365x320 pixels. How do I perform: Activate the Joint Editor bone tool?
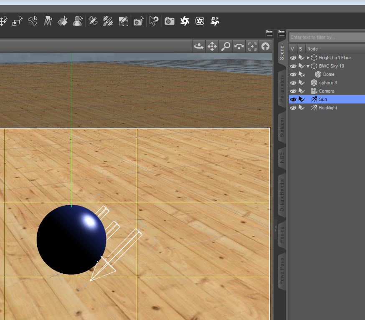pos(33,21)
